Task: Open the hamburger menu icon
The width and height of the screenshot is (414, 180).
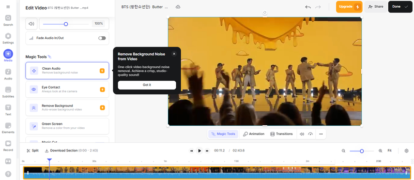Action: [x=8, y=7]
